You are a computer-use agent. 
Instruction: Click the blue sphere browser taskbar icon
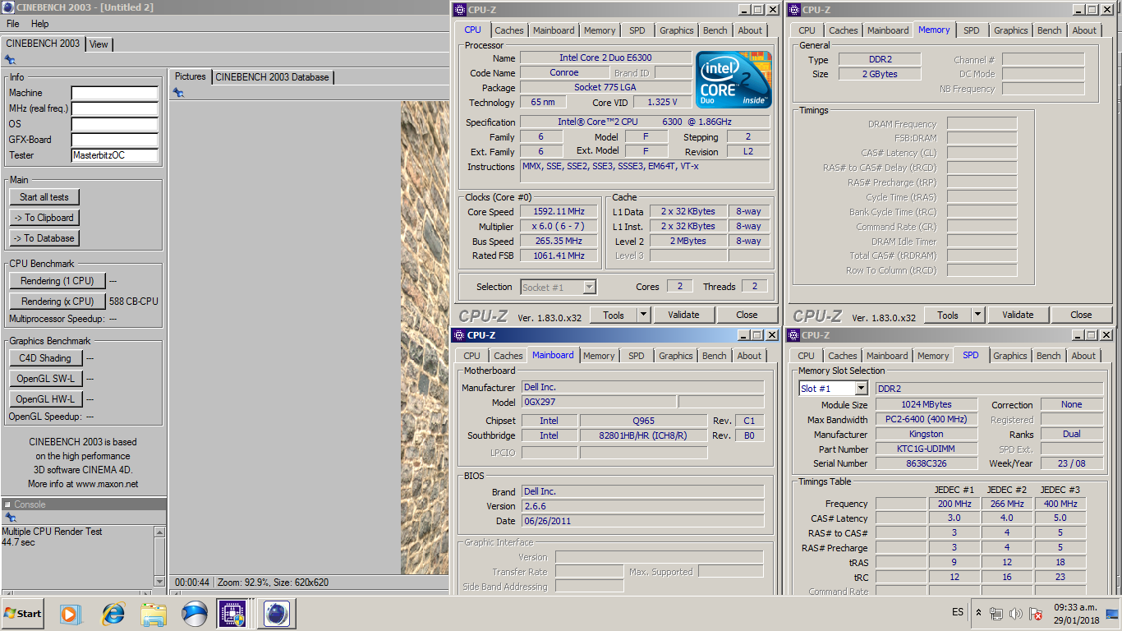click(195, 613)
